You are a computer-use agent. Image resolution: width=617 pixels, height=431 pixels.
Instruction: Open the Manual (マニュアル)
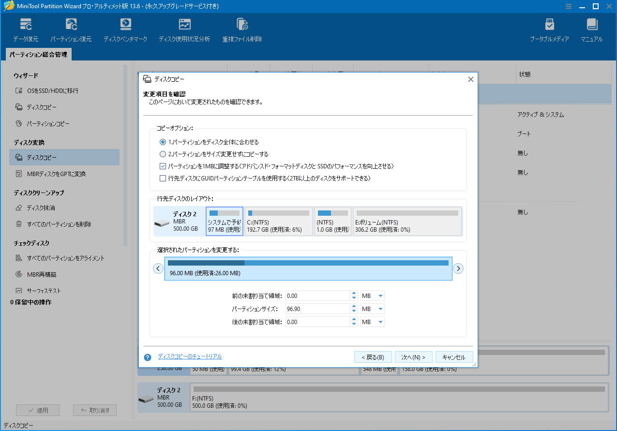click(592, 30)
